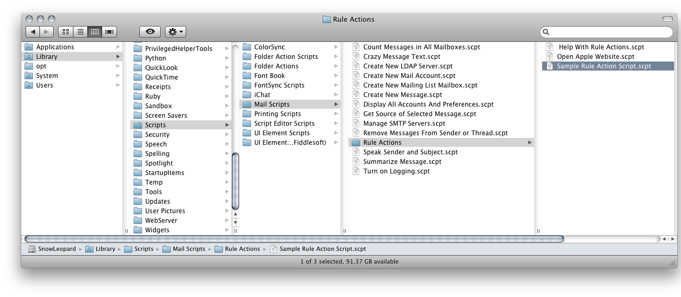Screen dimensions: 681x297
Task: Select the Users folder
Action: pos(44,85)
